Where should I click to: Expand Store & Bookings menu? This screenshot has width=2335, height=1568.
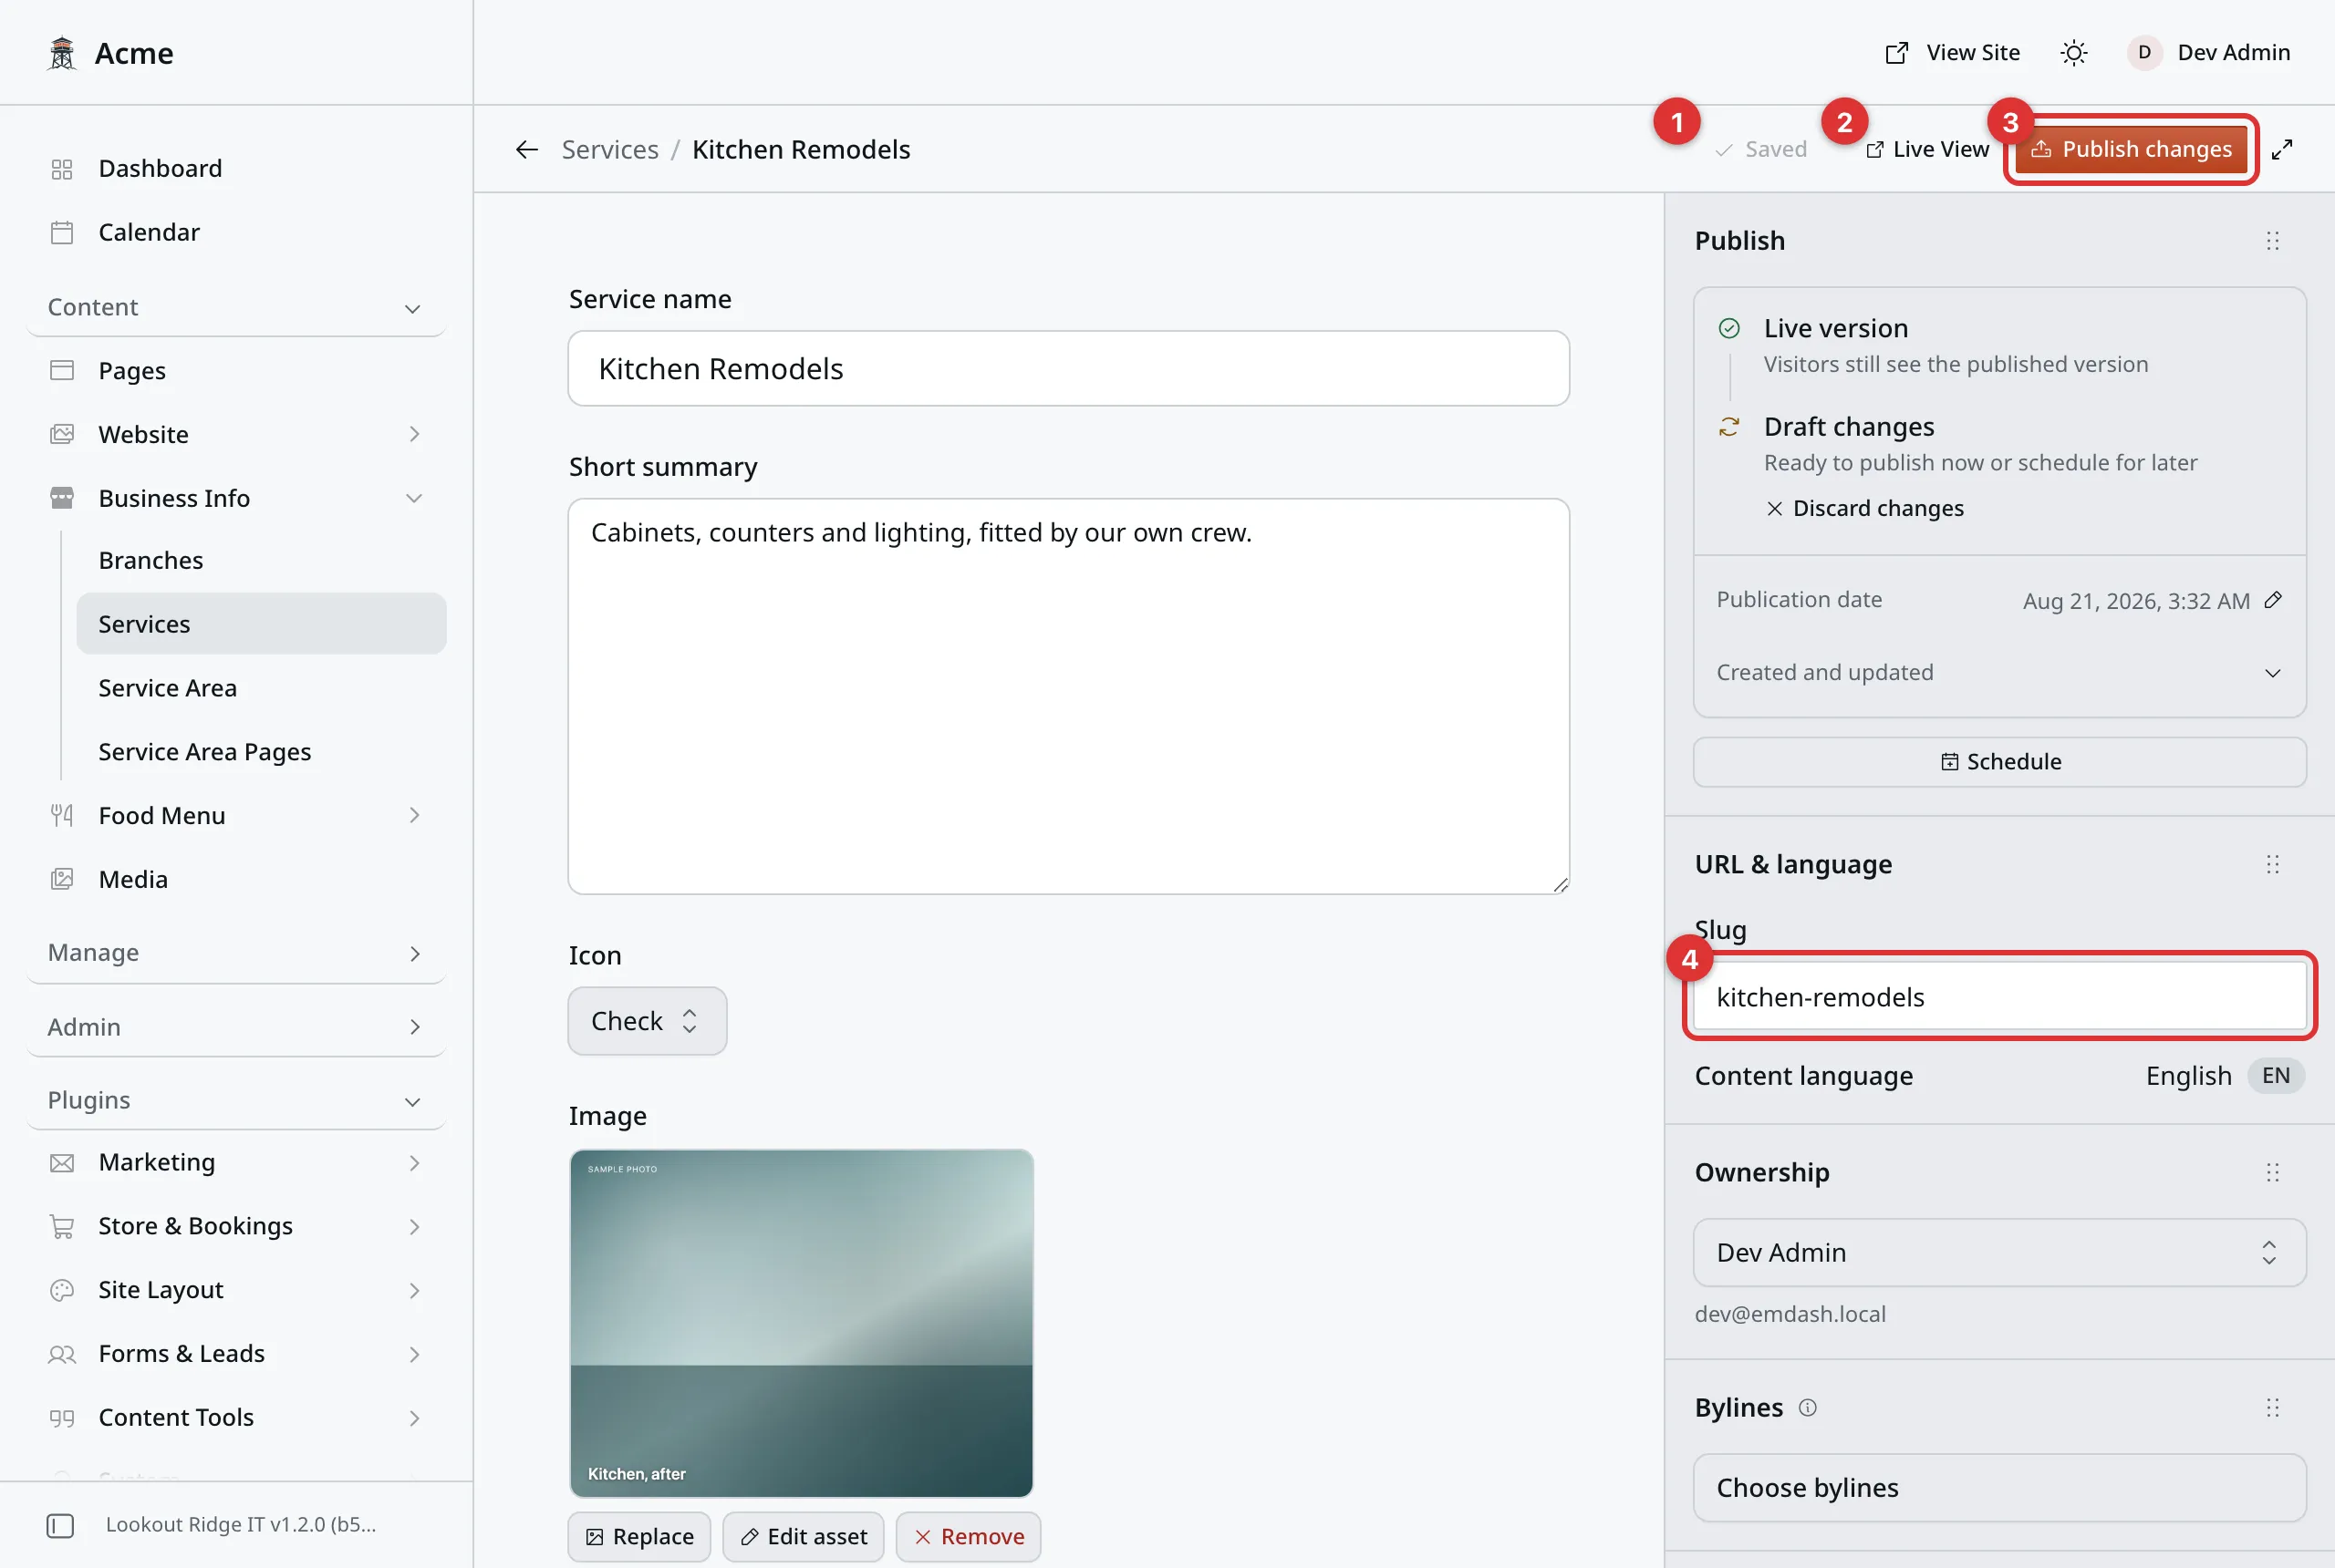[x=236, y=1227]
